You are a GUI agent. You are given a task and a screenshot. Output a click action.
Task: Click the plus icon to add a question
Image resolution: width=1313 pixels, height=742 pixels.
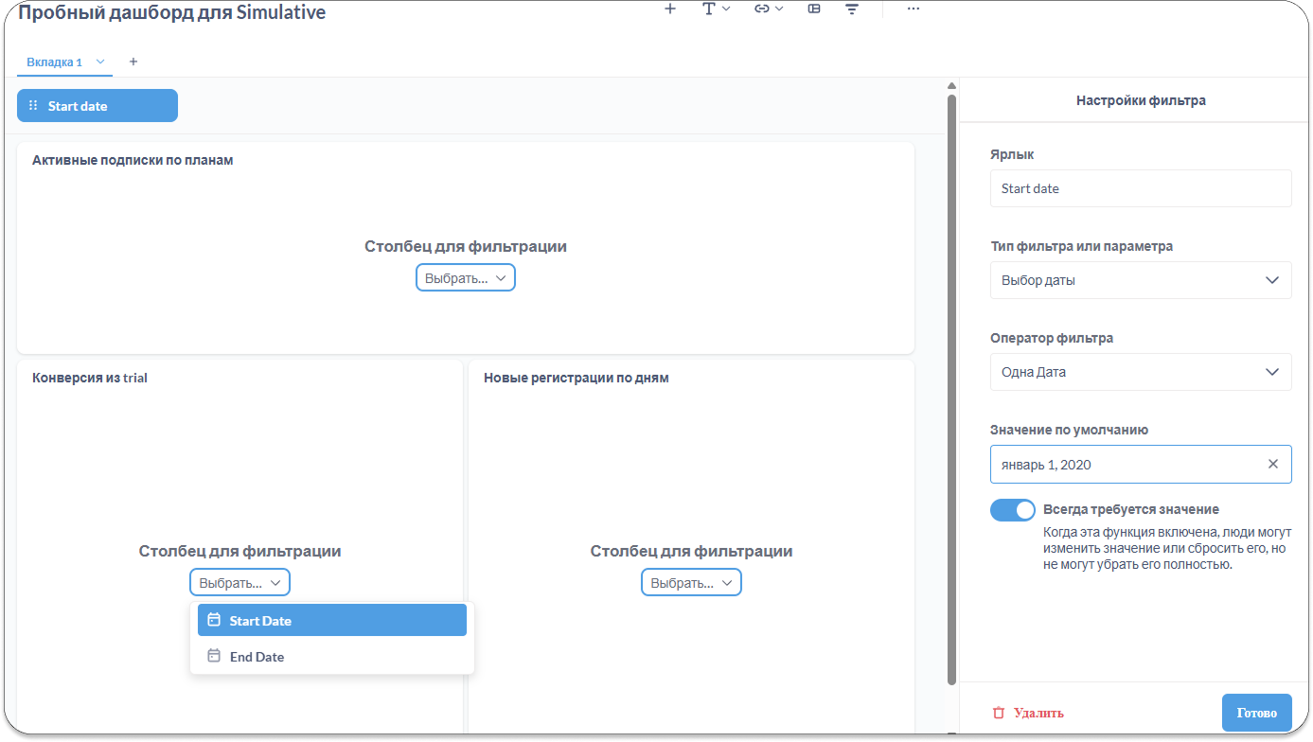pos(670,9)
